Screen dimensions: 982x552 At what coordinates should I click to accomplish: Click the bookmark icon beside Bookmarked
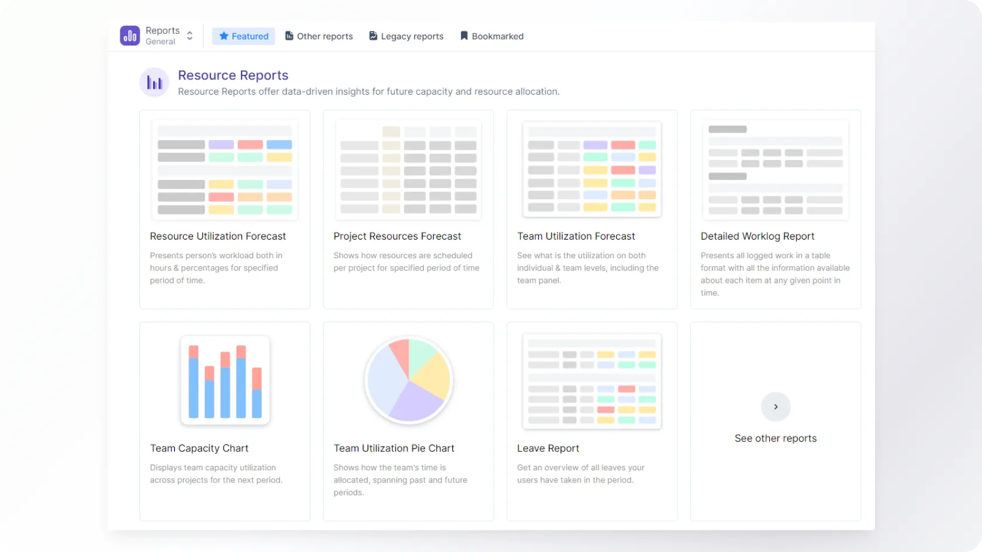coord(464,36)
